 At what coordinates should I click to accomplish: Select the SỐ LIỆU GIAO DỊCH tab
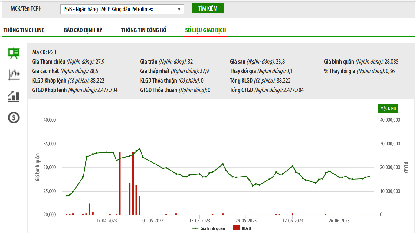[x=205, y=30]
